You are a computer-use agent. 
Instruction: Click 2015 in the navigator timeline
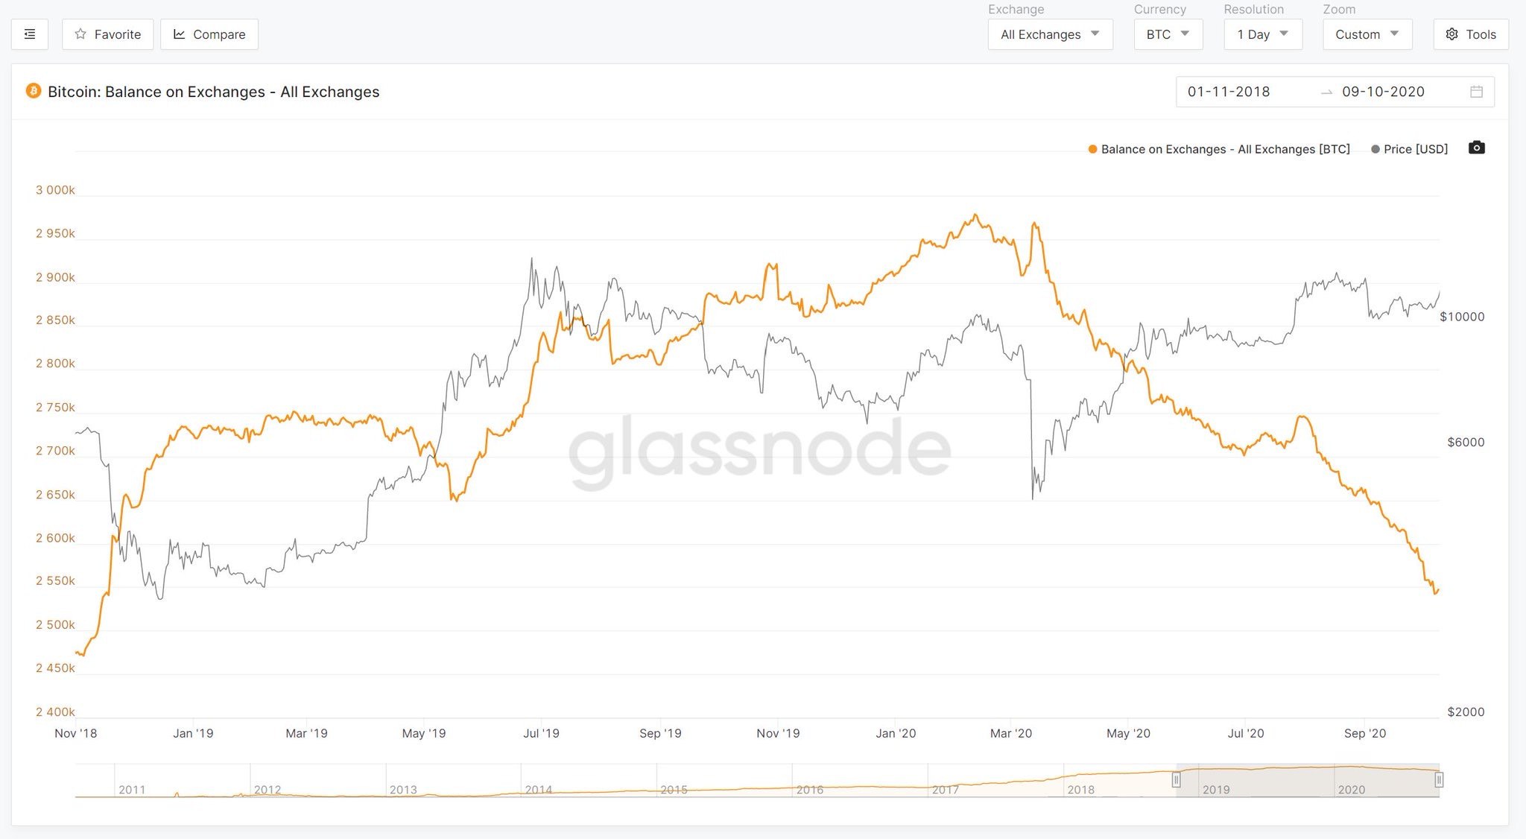(674, 790)
